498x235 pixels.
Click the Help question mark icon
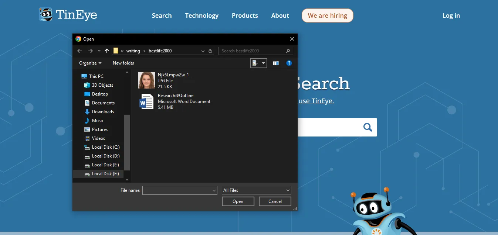(x=289, y=63)
